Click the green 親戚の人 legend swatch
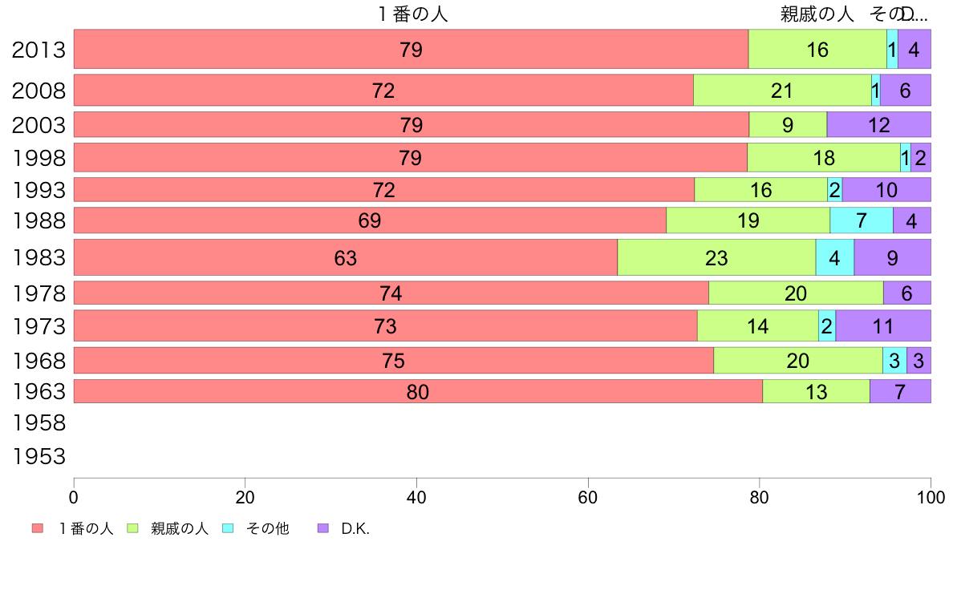 tap(133, 528)
